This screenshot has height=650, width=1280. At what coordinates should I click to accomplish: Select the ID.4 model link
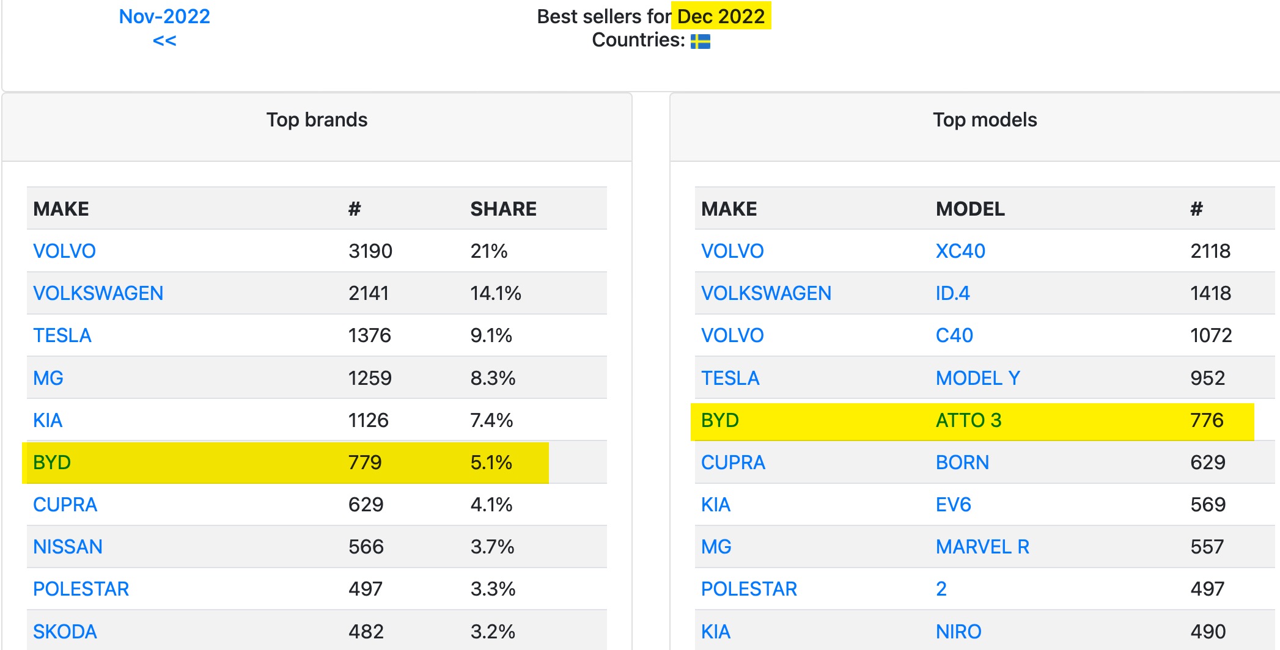(952, 293)
